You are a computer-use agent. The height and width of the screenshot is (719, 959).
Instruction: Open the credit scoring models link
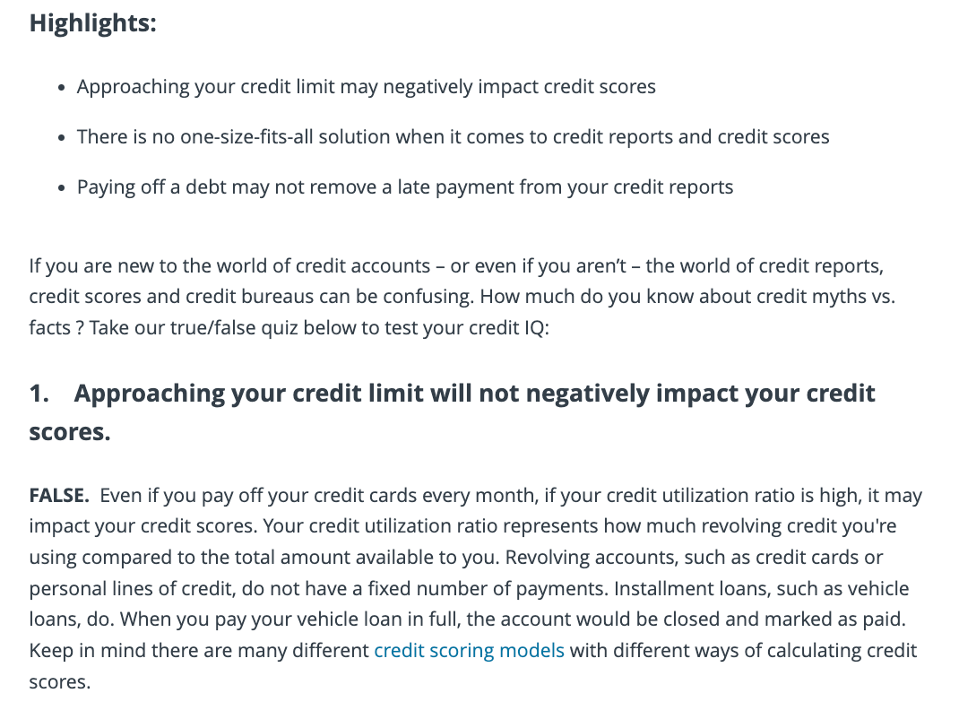click(469, 650)
